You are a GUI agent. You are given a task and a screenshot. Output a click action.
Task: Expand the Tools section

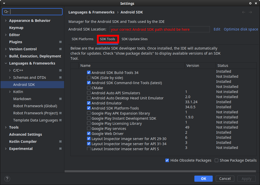(x=6, y=127)
